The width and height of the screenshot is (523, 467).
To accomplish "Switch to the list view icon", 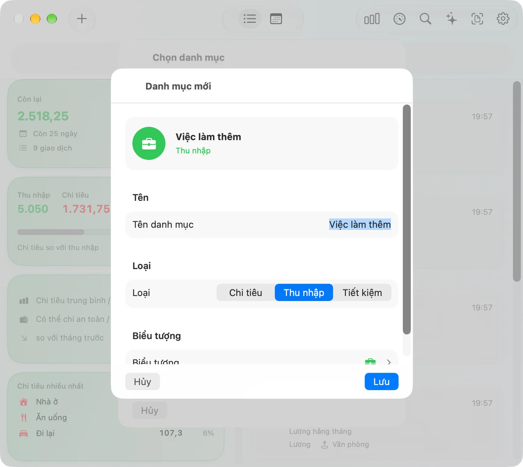I will pyautogui.click(x=250, y=19).
